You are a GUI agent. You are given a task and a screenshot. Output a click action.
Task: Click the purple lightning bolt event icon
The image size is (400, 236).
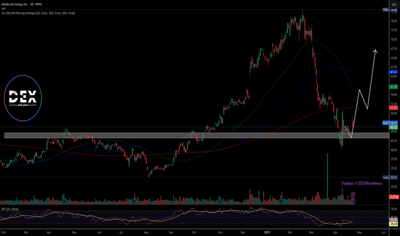click(x=353, y=195)
